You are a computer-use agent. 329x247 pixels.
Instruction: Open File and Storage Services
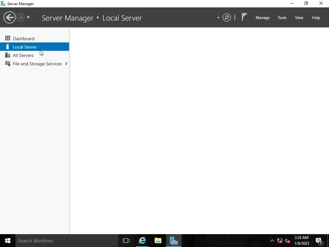click(35, 64)
